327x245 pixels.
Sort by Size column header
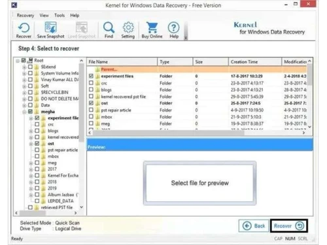click(x=211, y=62)
